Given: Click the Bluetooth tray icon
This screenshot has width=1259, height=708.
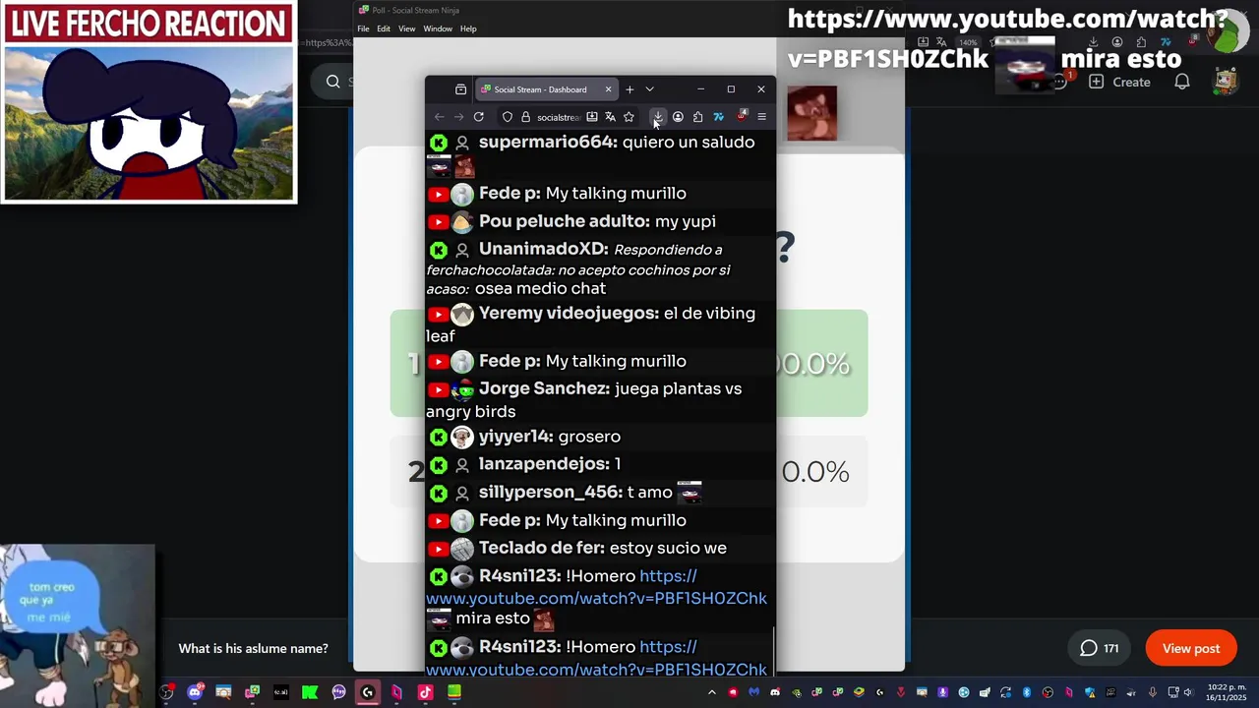Looking at the screenshot, I should click(1026, 692).
